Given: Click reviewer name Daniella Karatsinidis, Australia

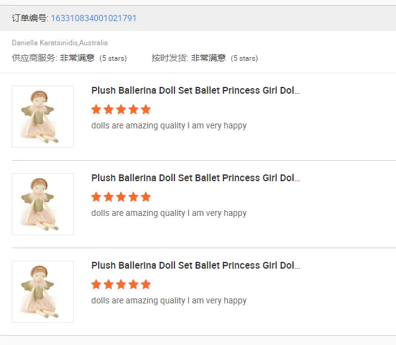Looking at the screenshot, I should (x=60, y=43).
